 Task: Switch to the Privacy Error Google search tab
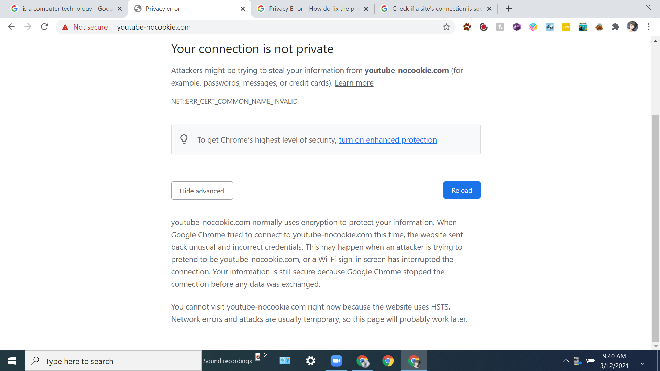[313, 9]
